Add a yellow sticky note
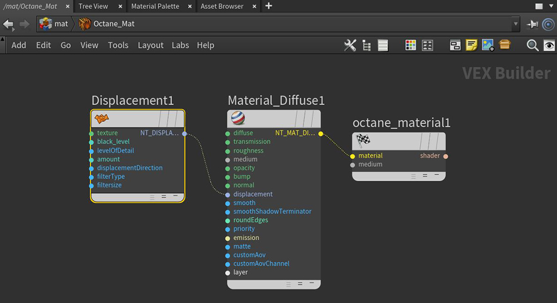Screen dimensions: 557x303 471,46
